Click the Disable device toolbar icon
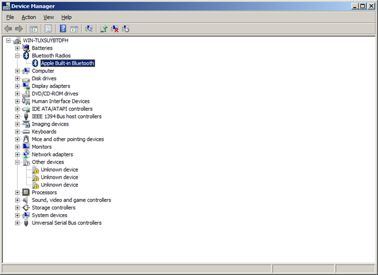Viewport: 378px width, 275px height. click(x=126, y=29)
